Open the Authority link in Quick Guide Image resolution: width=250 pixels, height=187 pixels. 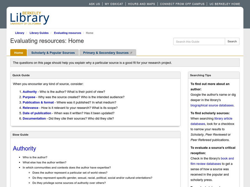(x=29, y=92)
